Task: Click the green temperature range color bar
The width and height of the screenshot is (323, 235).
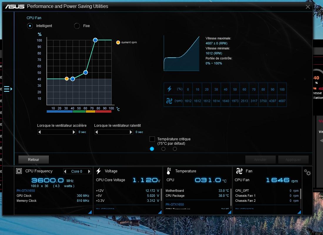Action: pyautogui.click(x=79, y=111)
